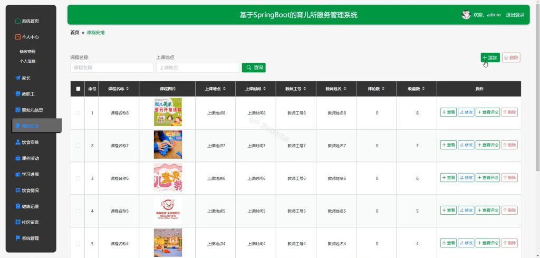Click the admin avatar icon in header
Screen dimensions: 540x258
(466, 15)
